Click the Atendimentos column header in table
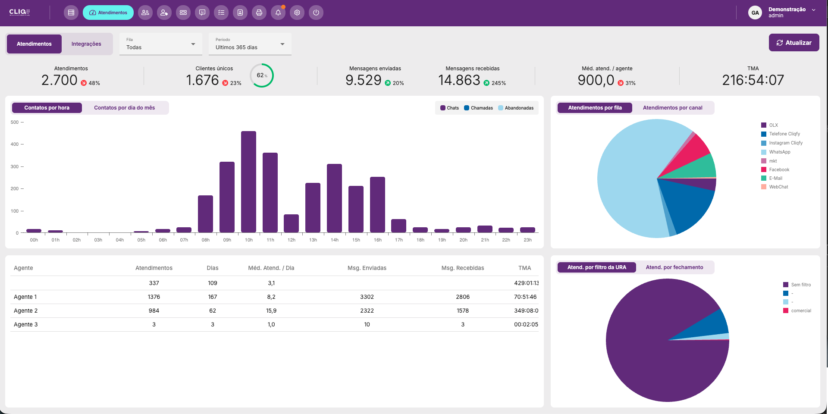The width and height of the screenshot is (828, 414). tap(154, 268)
